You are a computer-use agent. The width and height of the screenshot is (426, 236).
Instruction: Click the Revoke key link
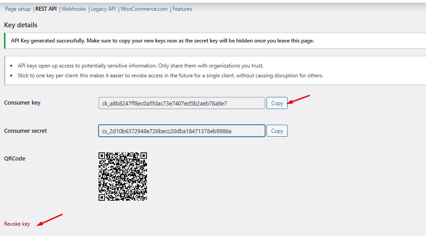[17, 224]
